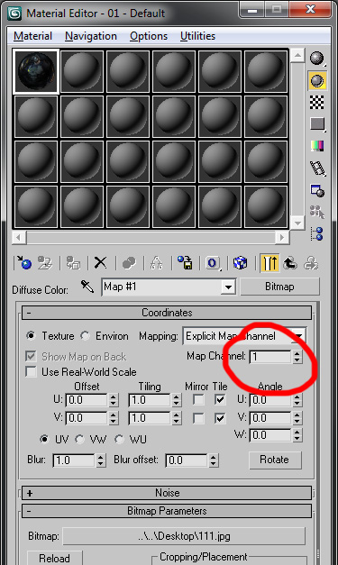Click the Sample Type sphere icon
This screenshot has height=565, width=338.
pos(316,59)
